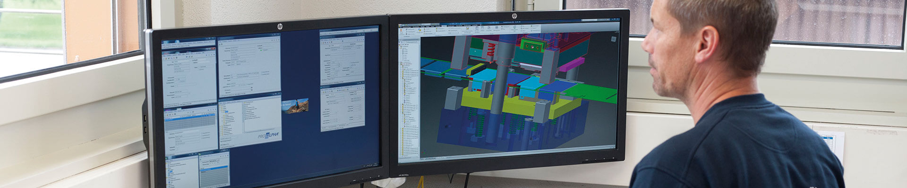907x188 pixels.
Task: Select the green block with three holes
Action: click(532, 46)
